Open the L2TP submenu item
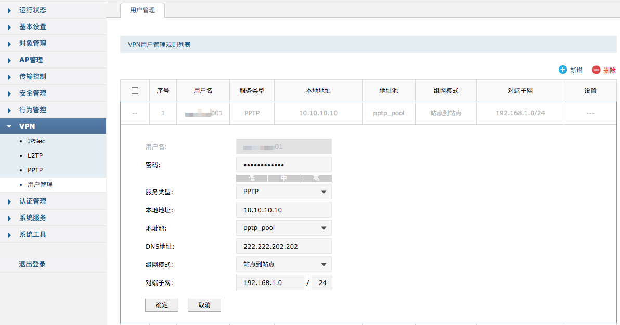 click(36, 156)
